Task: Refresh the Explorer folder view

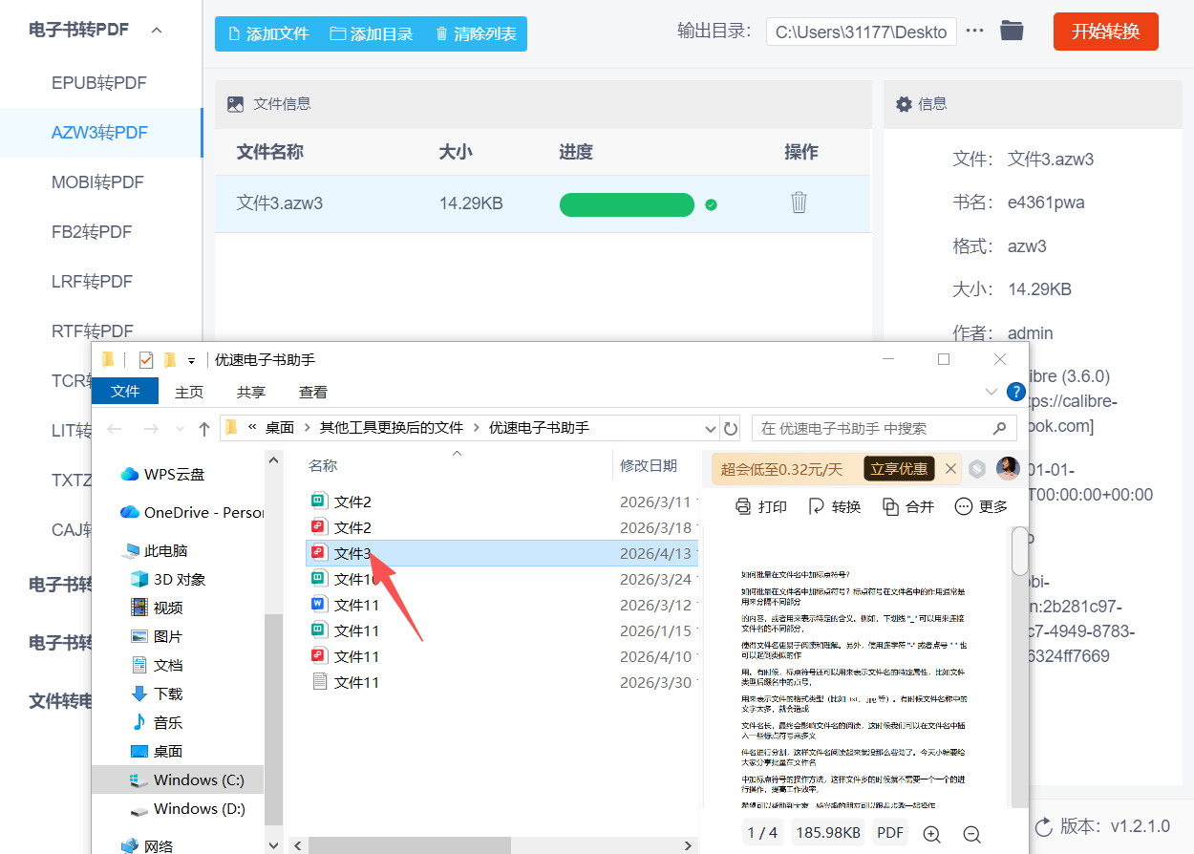Action: coord(731,429)
